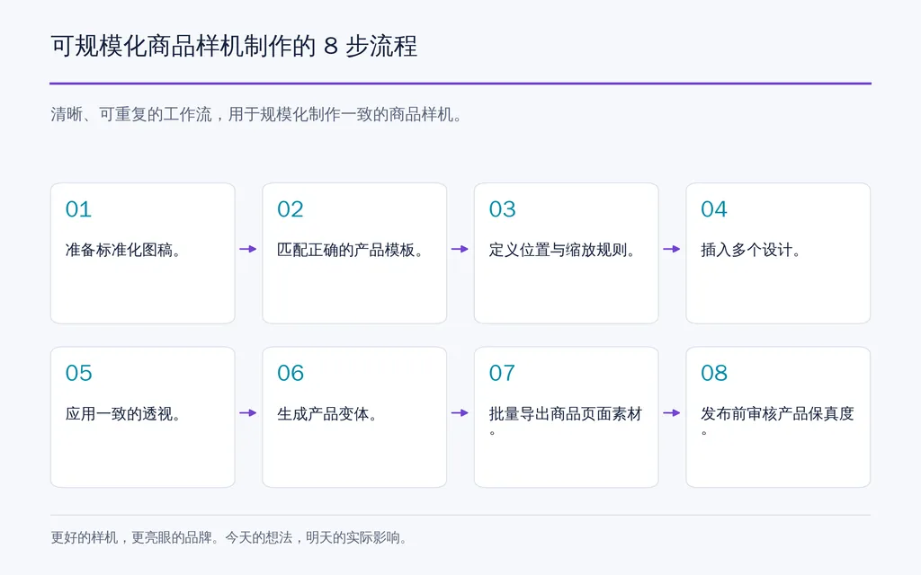The height and width of the screenshot is (575, 921).
Task: Click step number 08
Action: click(713, 373)
